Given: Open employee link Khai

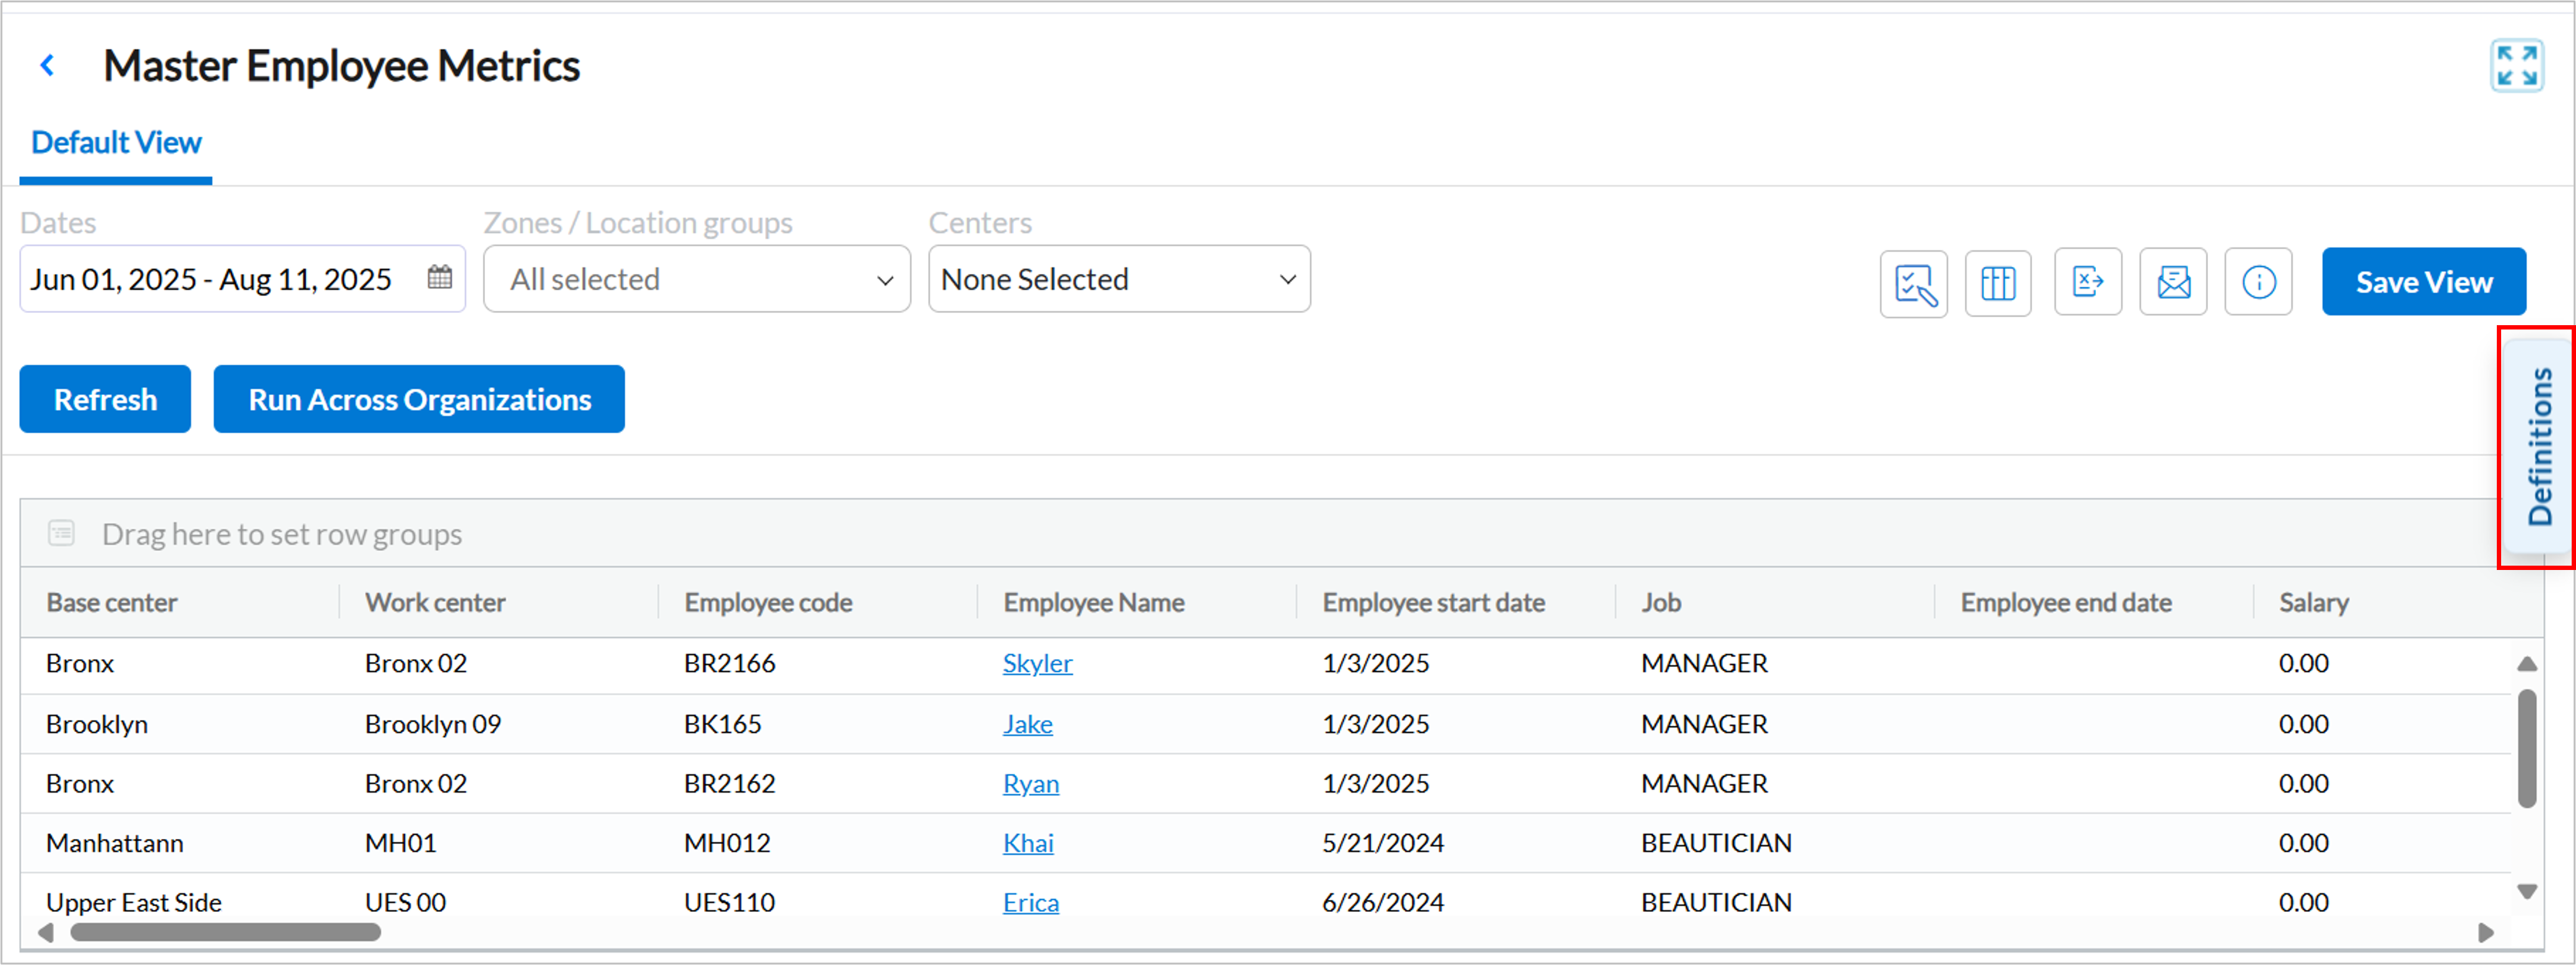Looking at the screenshot, I should click(1028, 843).
